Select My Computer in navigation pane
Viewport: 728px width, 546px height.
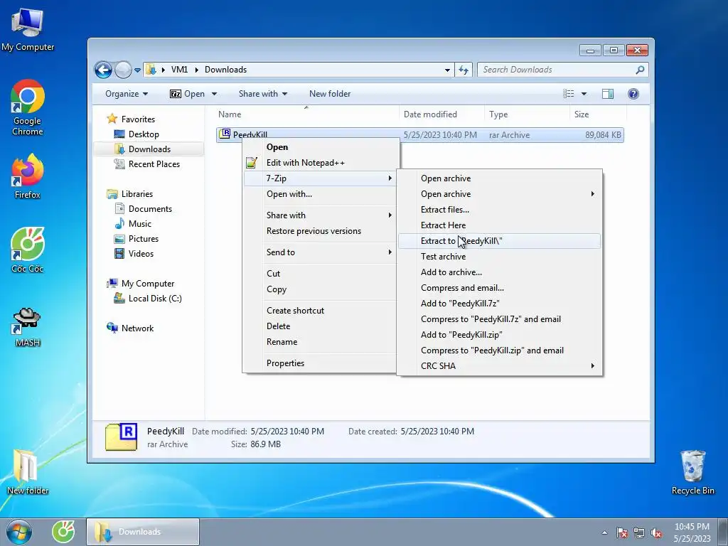coord(148,283)
